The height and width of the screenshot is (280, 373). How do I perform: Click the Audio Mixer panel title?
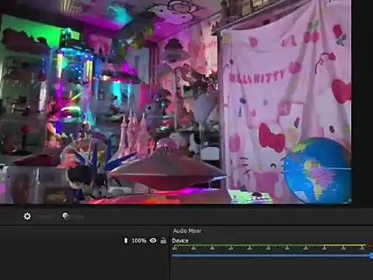(187, 231)
